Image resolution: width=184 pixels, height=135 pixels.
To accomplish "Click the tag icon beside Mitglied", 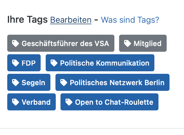I will click(128, 43).
